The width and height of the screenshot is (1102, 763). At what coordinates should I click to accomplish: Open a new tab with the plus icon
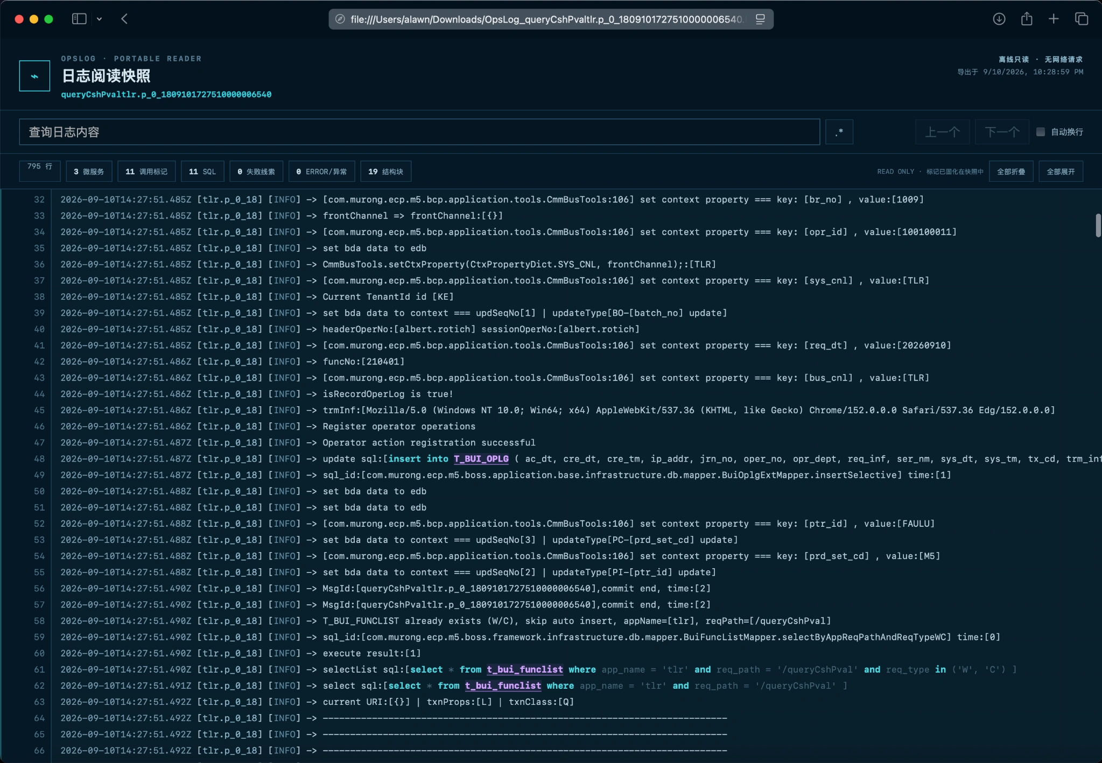pyautogui.click(x=1054, y=19)
